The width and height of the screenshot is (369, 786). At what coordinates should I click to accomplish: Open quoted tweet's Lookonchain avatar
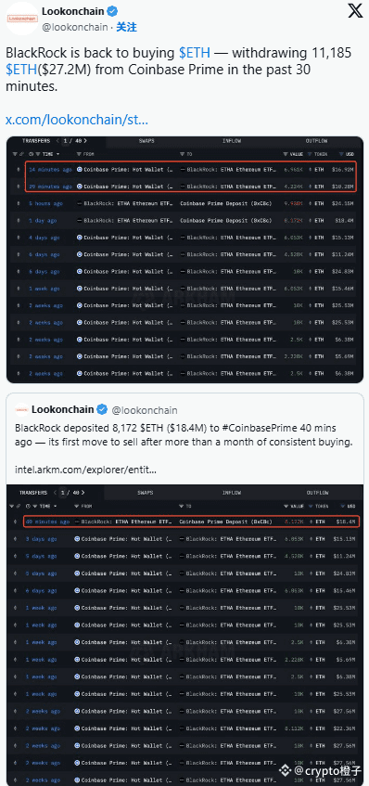click(21, 410)
